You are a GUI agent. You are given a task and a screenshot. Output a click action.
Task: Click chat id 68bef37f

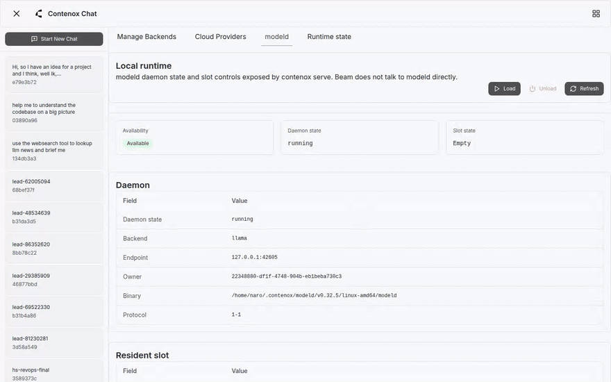23,190
